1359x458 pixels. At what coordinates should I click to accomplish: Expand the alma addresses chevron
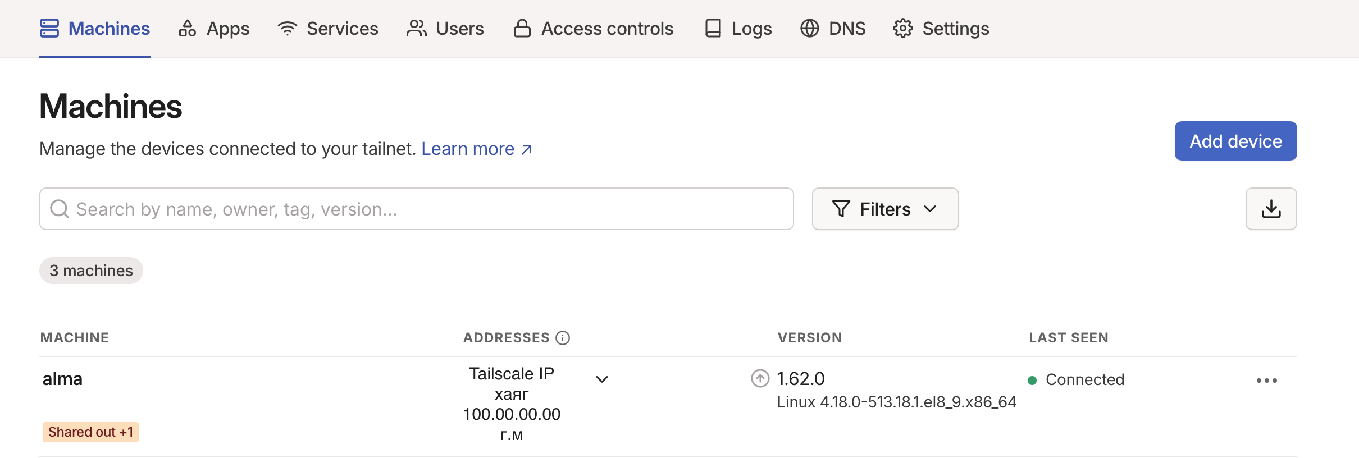coord(602,379)
